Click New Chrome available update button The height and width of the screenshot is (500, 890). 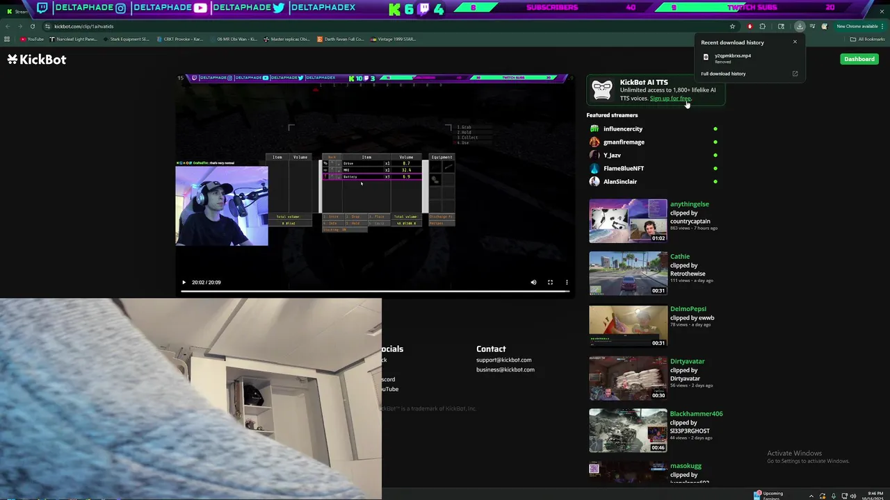(x=860, y=26)
